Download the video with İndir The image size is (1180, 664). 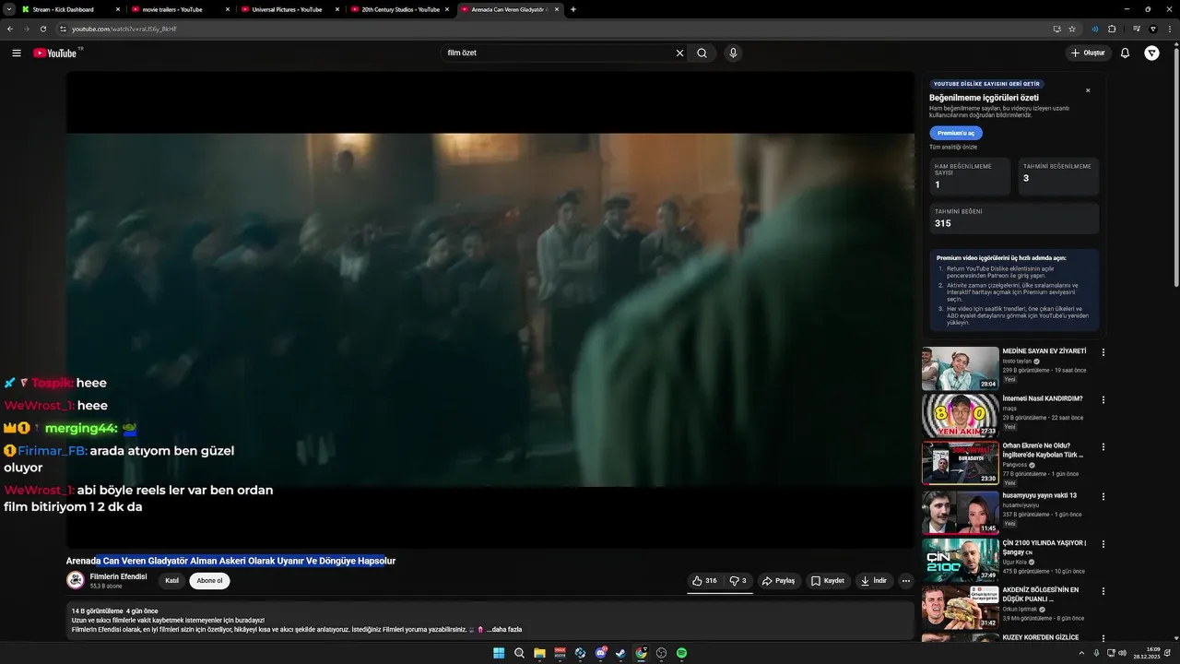point(874,581)
